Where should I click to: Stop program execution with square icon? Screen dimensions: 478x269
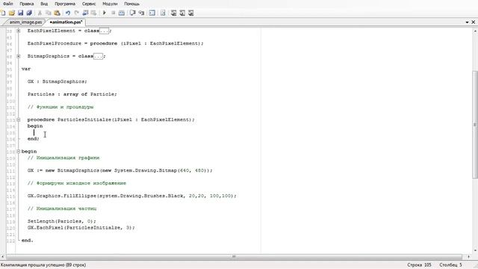tap(113, 13)
